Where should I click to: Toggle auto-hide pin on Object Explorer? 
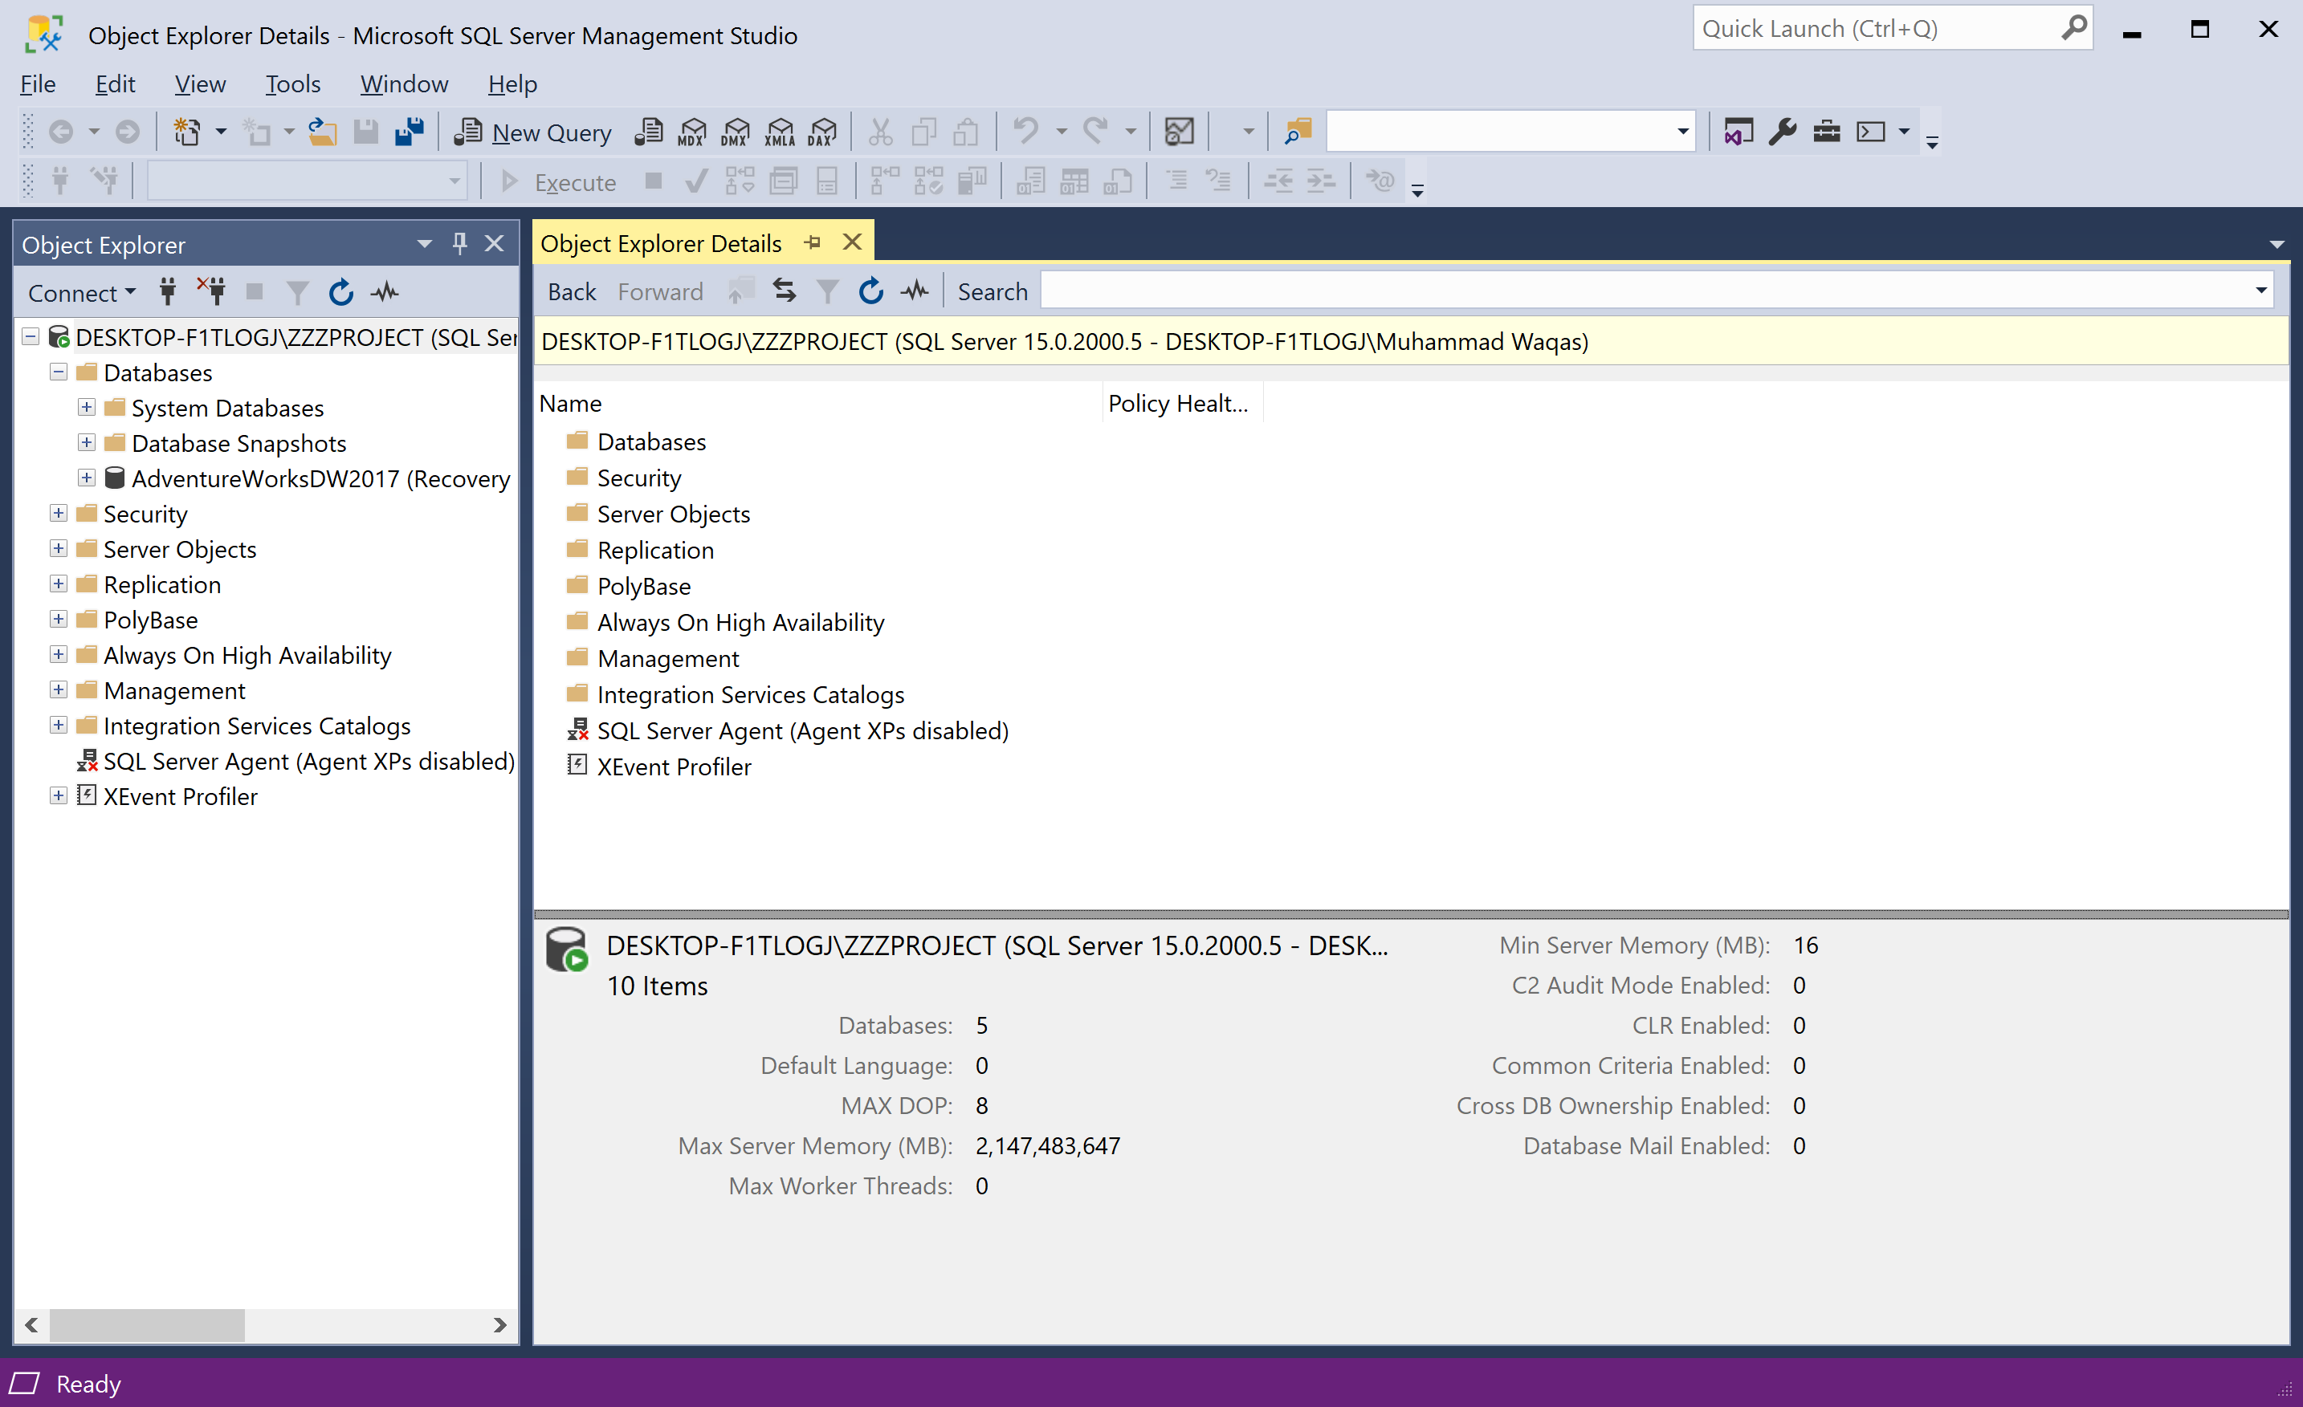click(459, 244)
